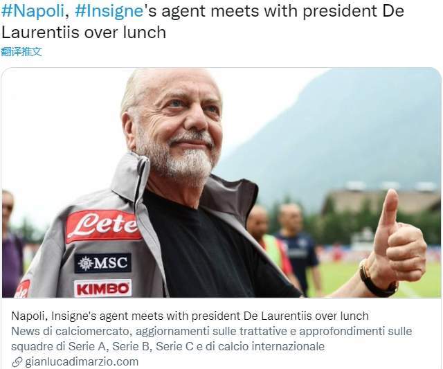Click the chalet rooftop in photo background
The width and height of the screenshot is (443, 369).
[x=381, y=198]
